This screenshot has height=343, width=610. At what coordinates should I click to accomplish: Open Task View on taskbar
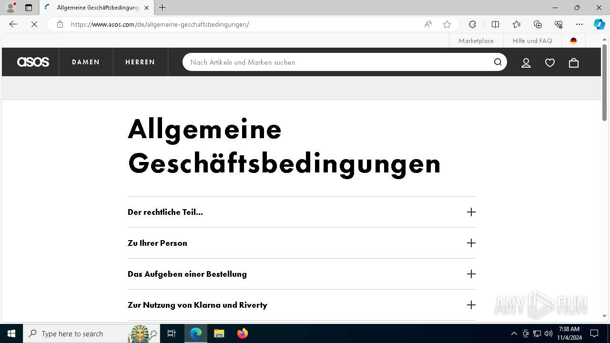coord(172,333)
